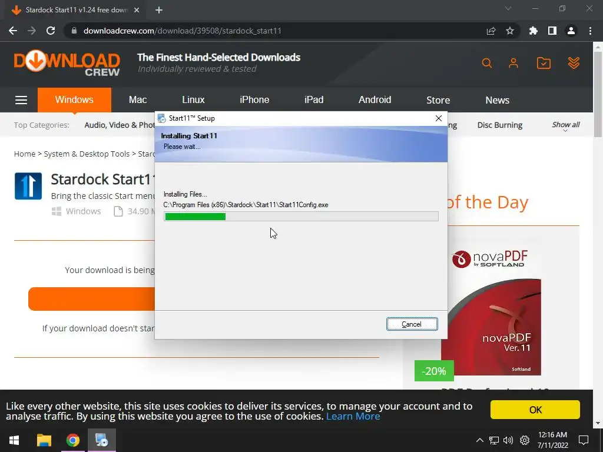Open File Explorer from taskbar
Image resolution: width=603 pixels, height=452 pixels.
point(44,440)
